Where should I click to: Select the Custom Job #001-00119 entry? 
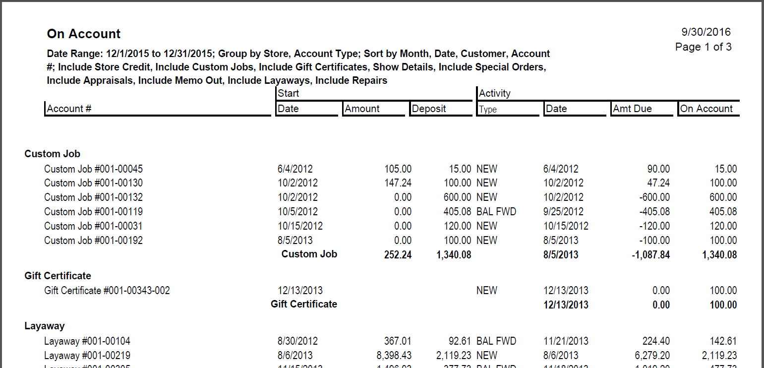coord(93,212)
